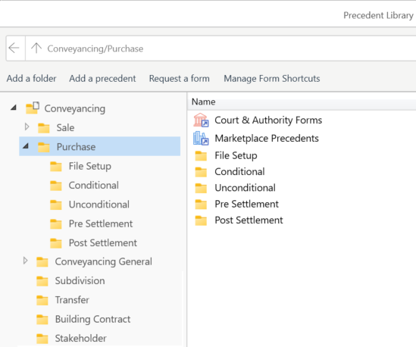This screenshot has width=416, height=347.
Task: Click the up-one-level arrow icon
Action: tap(36, 48)
